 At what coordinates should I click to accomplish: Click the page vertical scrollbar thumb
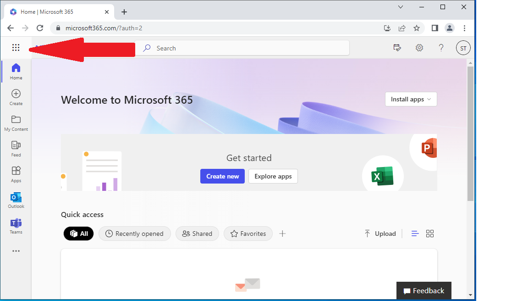point(470,134)
